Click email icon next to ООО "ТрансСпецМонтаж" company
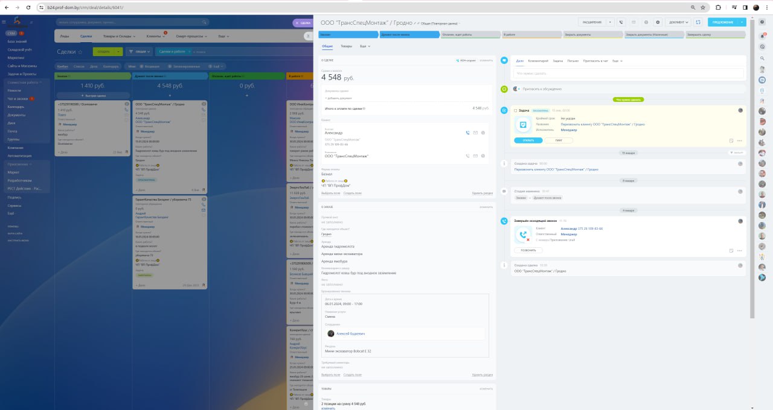The width and height of the screenshot is (773, 410). [x=475, y=156]
